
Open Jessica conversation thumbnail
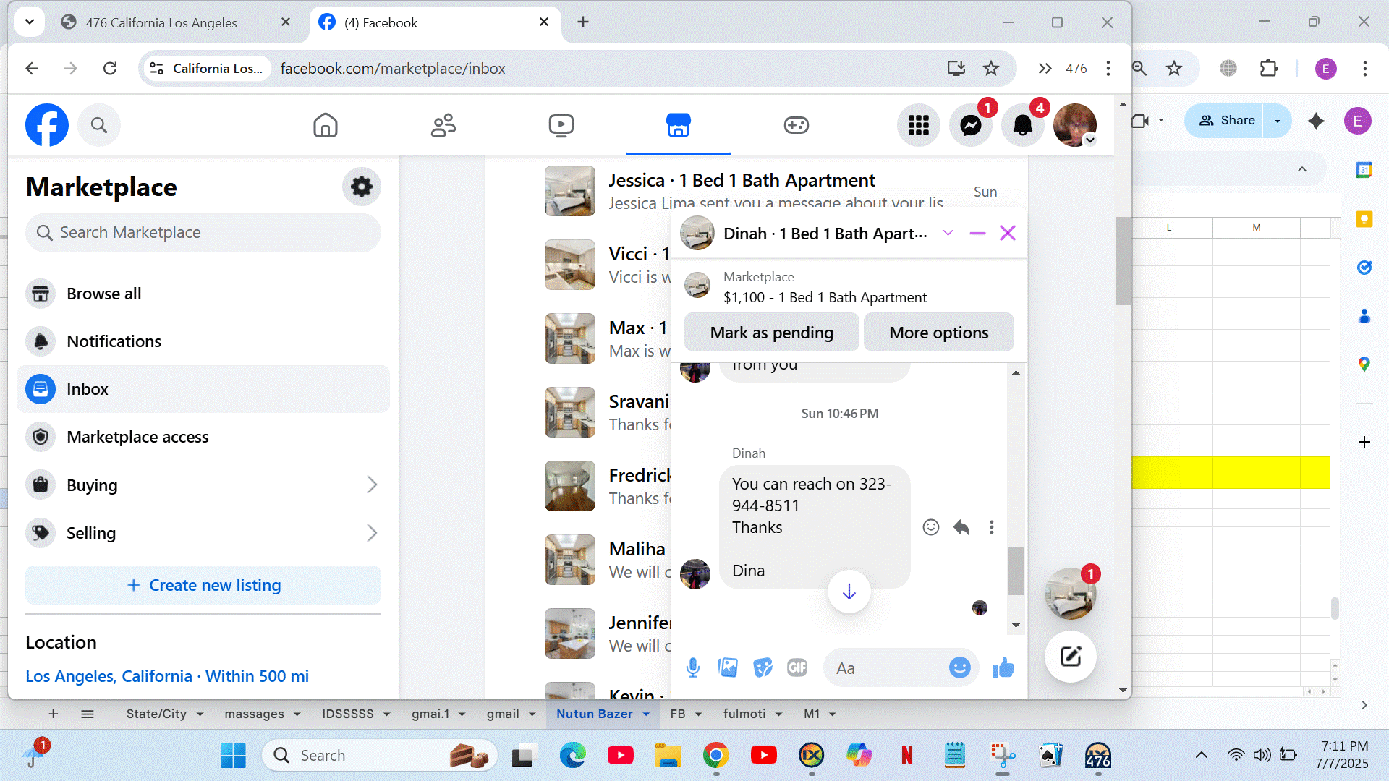click(x=570, y=192)
